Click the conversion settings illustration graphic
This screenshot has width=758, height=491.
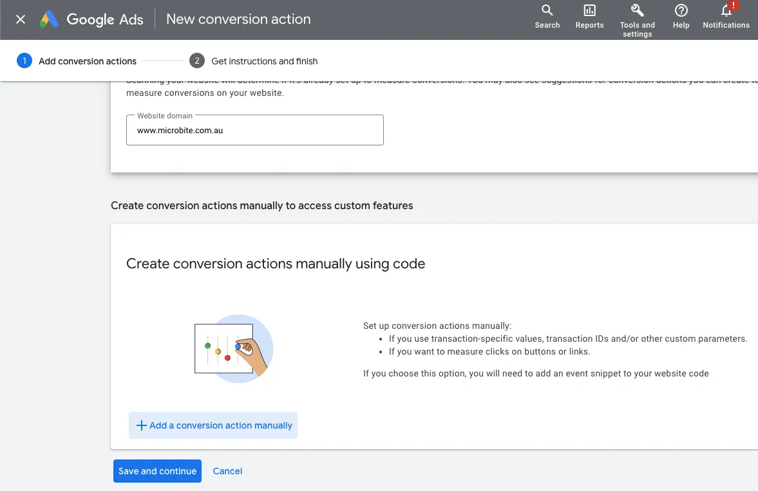coord(234,349)
